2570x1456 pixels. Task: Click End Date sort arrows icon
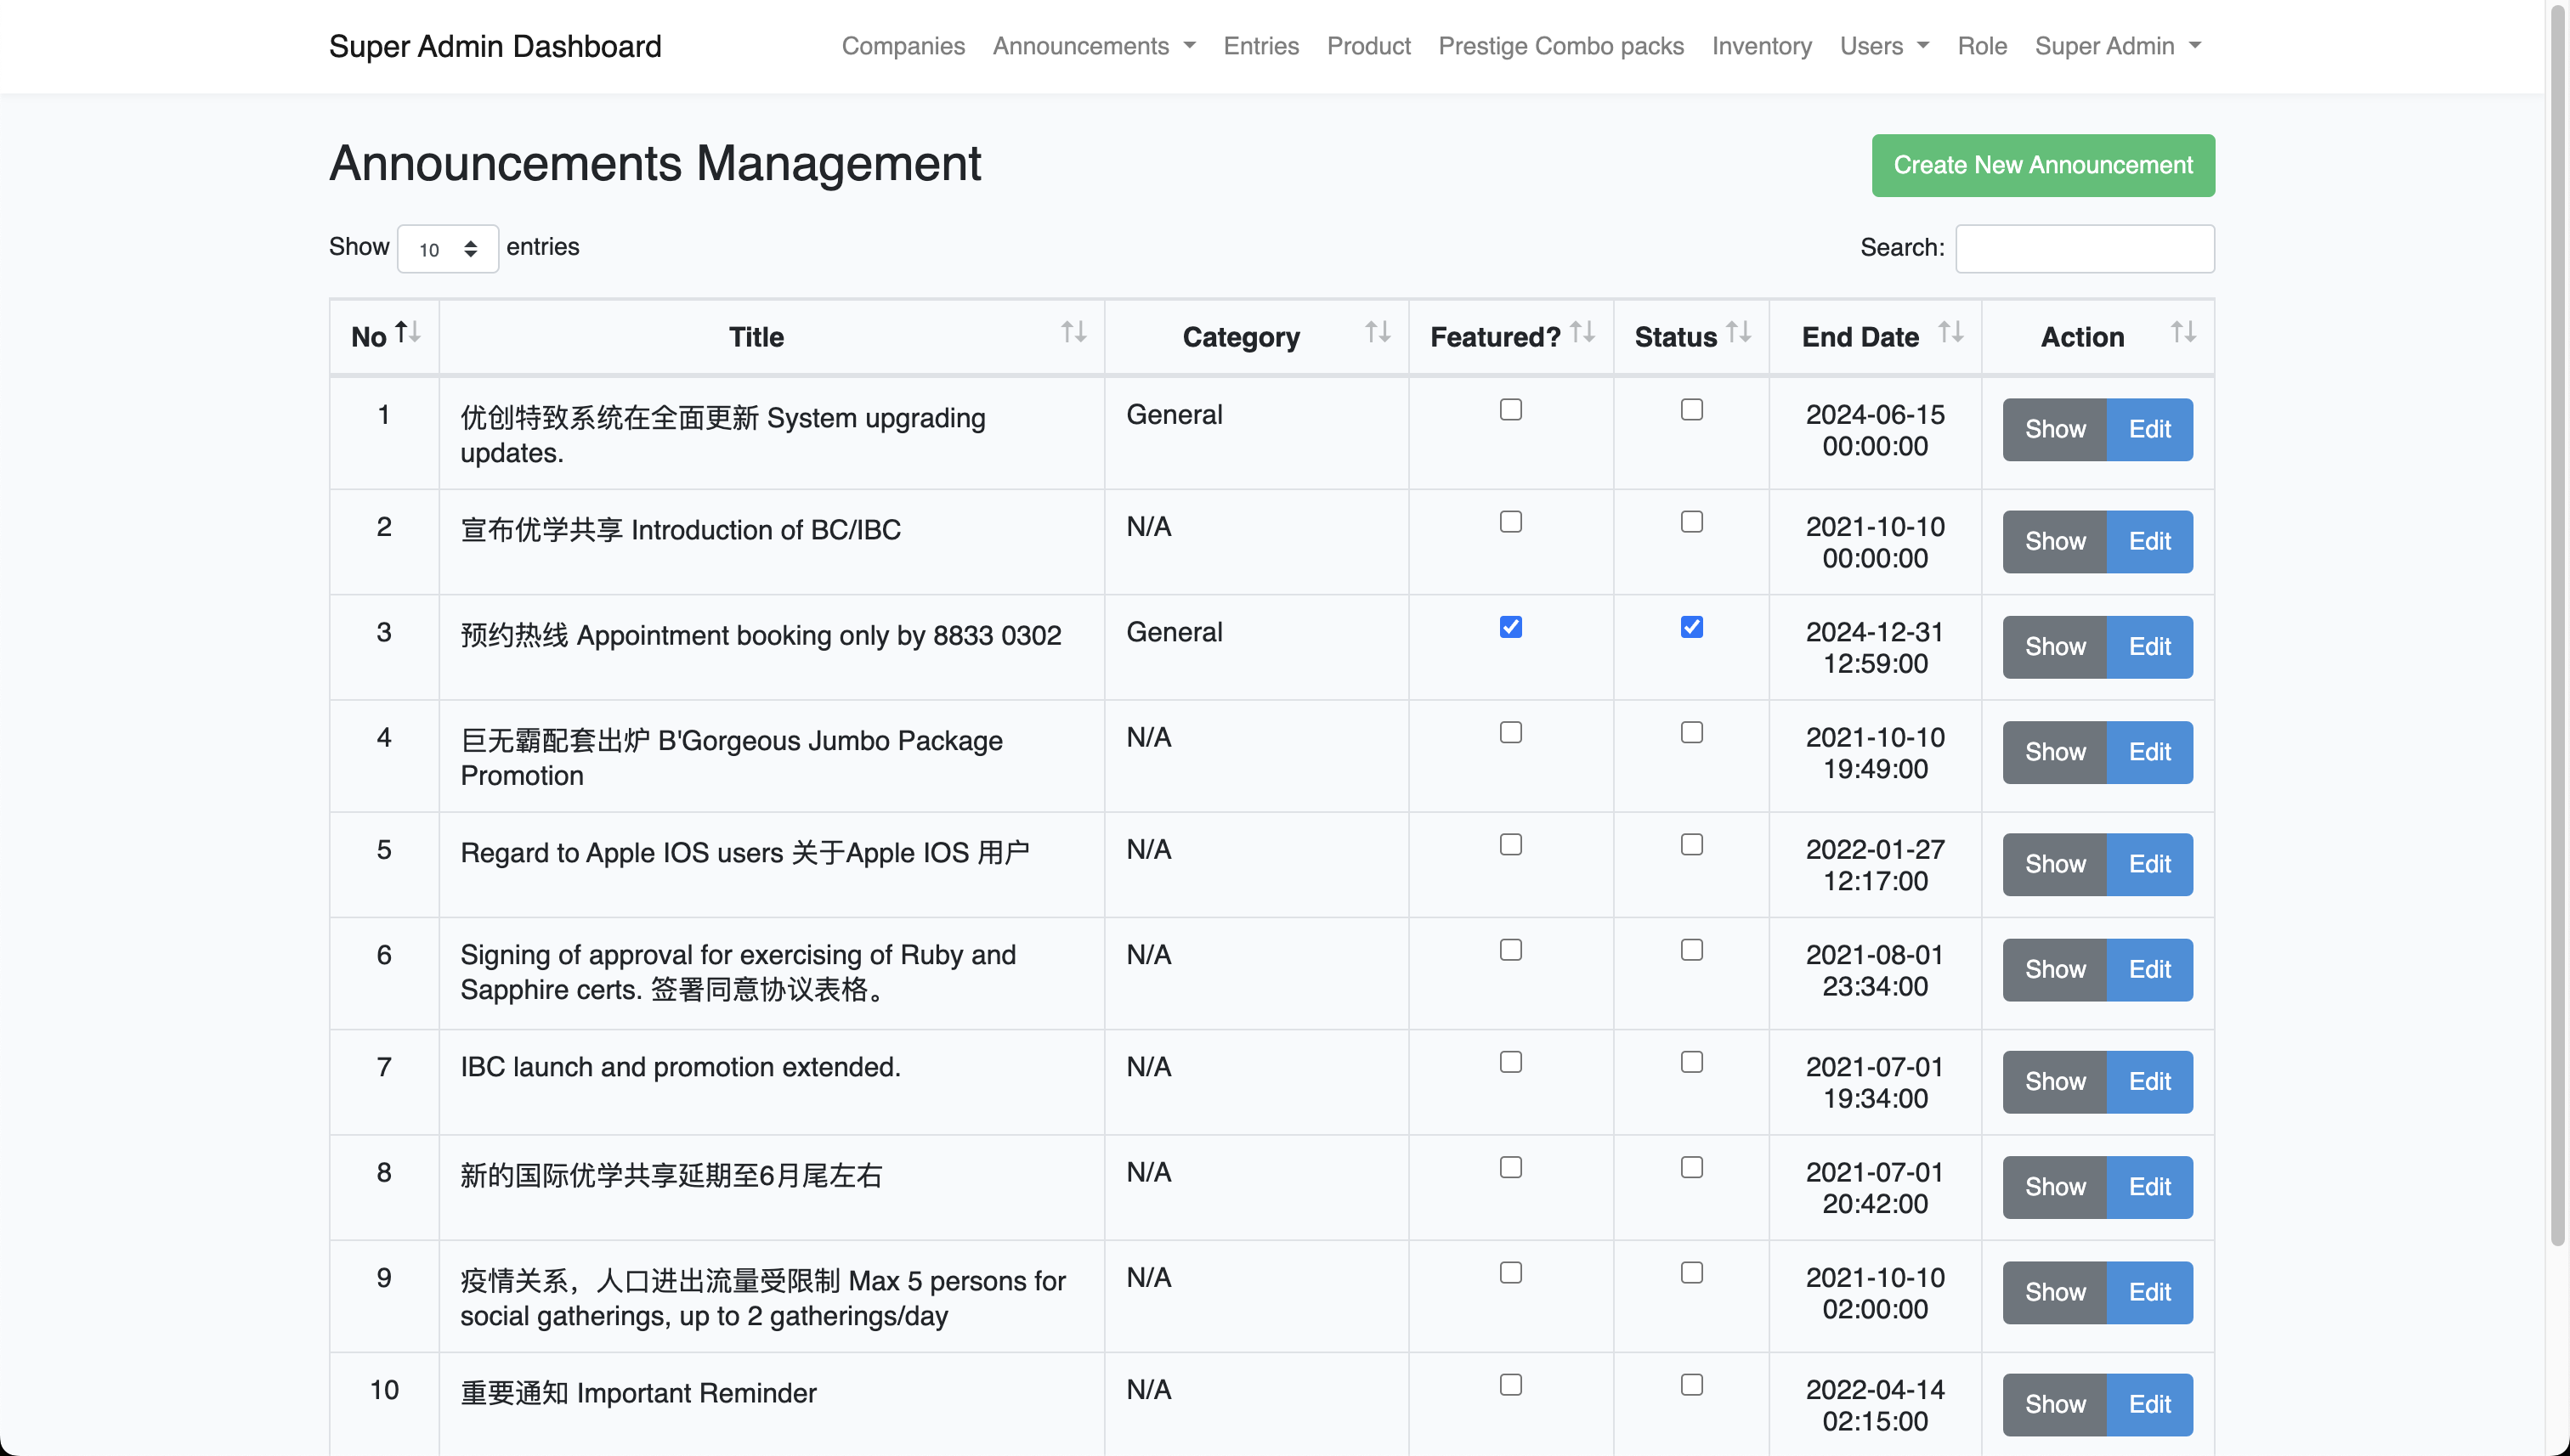[x=1950, y=332]
